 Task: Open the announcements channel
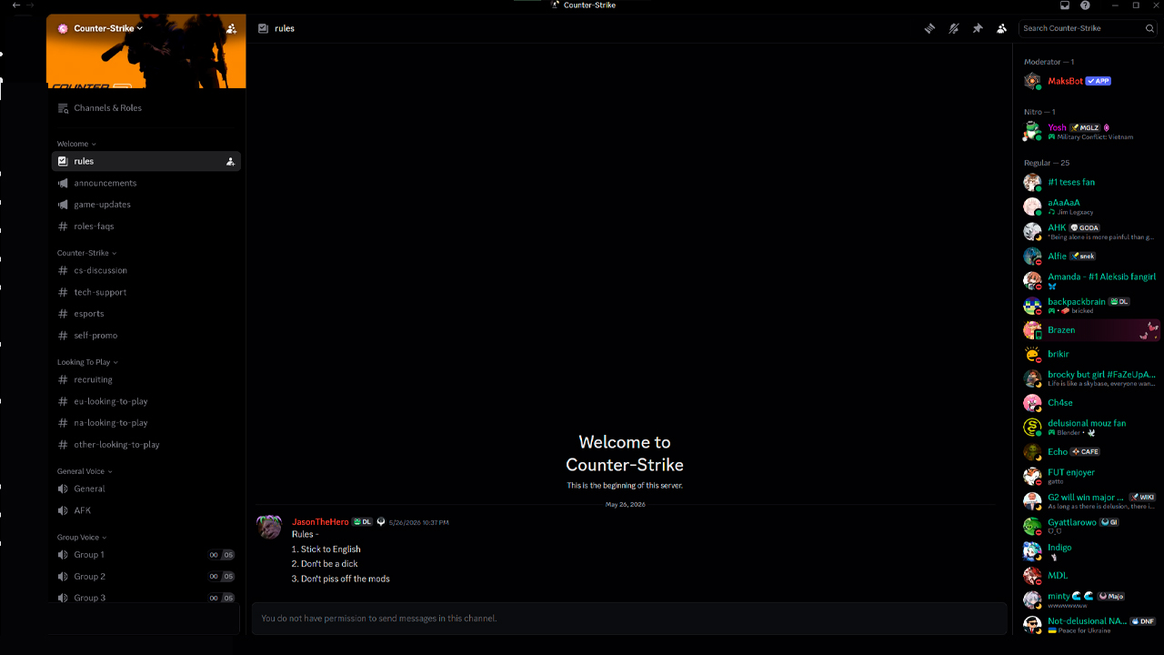(x=146, y=183)
